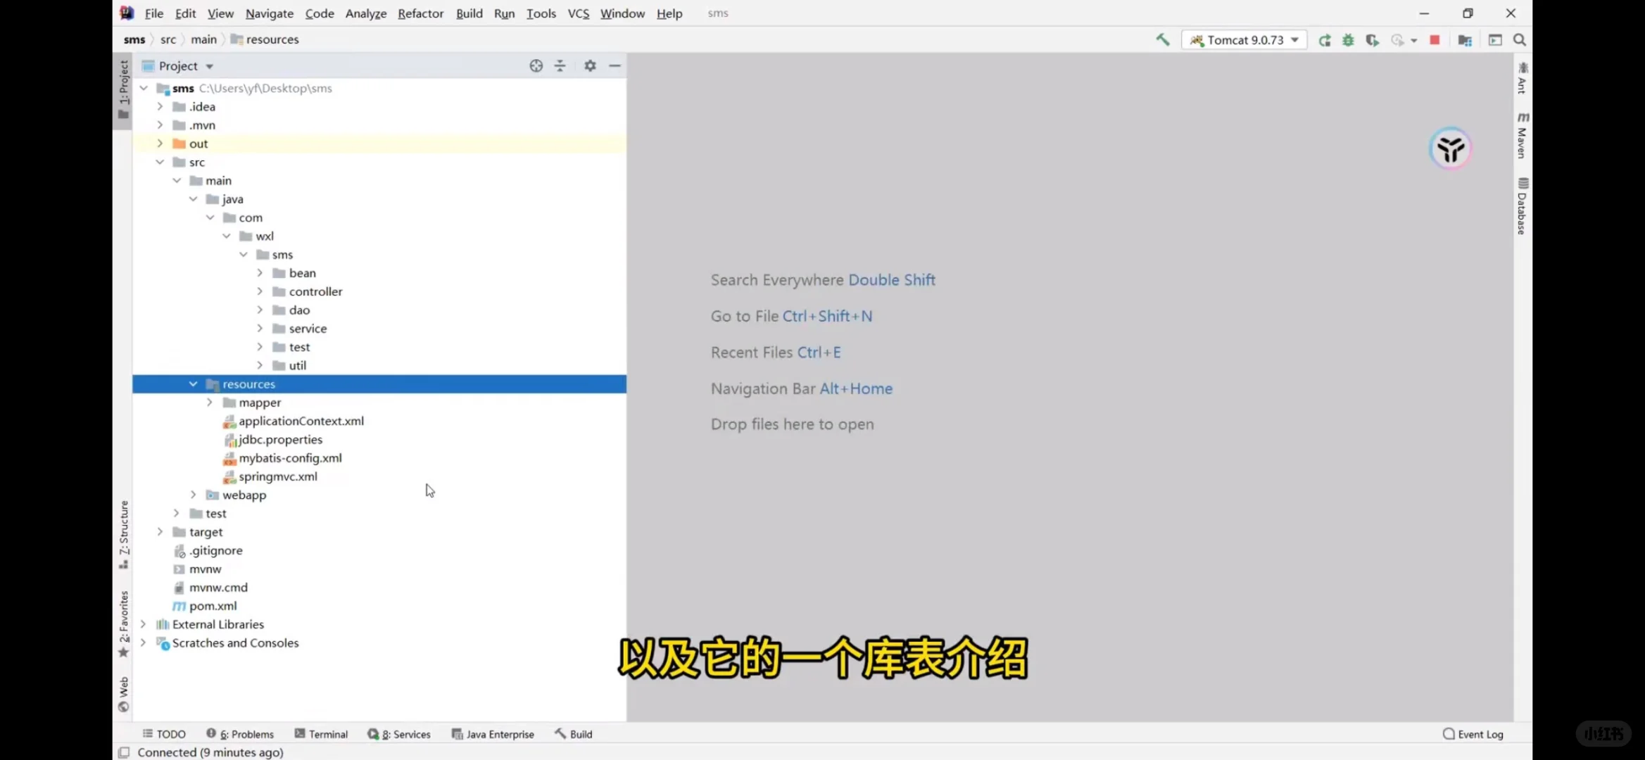Image resolution: width=1645 pixels, height=760 pixels.
Task: Click the Search Everywhere magnifier icon
Action: click(1520, 40)
